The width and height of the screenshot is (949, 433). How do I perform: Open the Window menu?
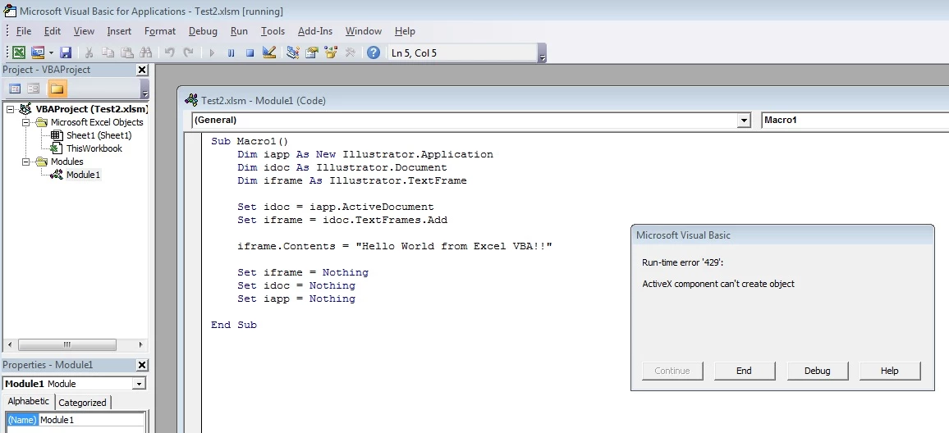[363, 31]
